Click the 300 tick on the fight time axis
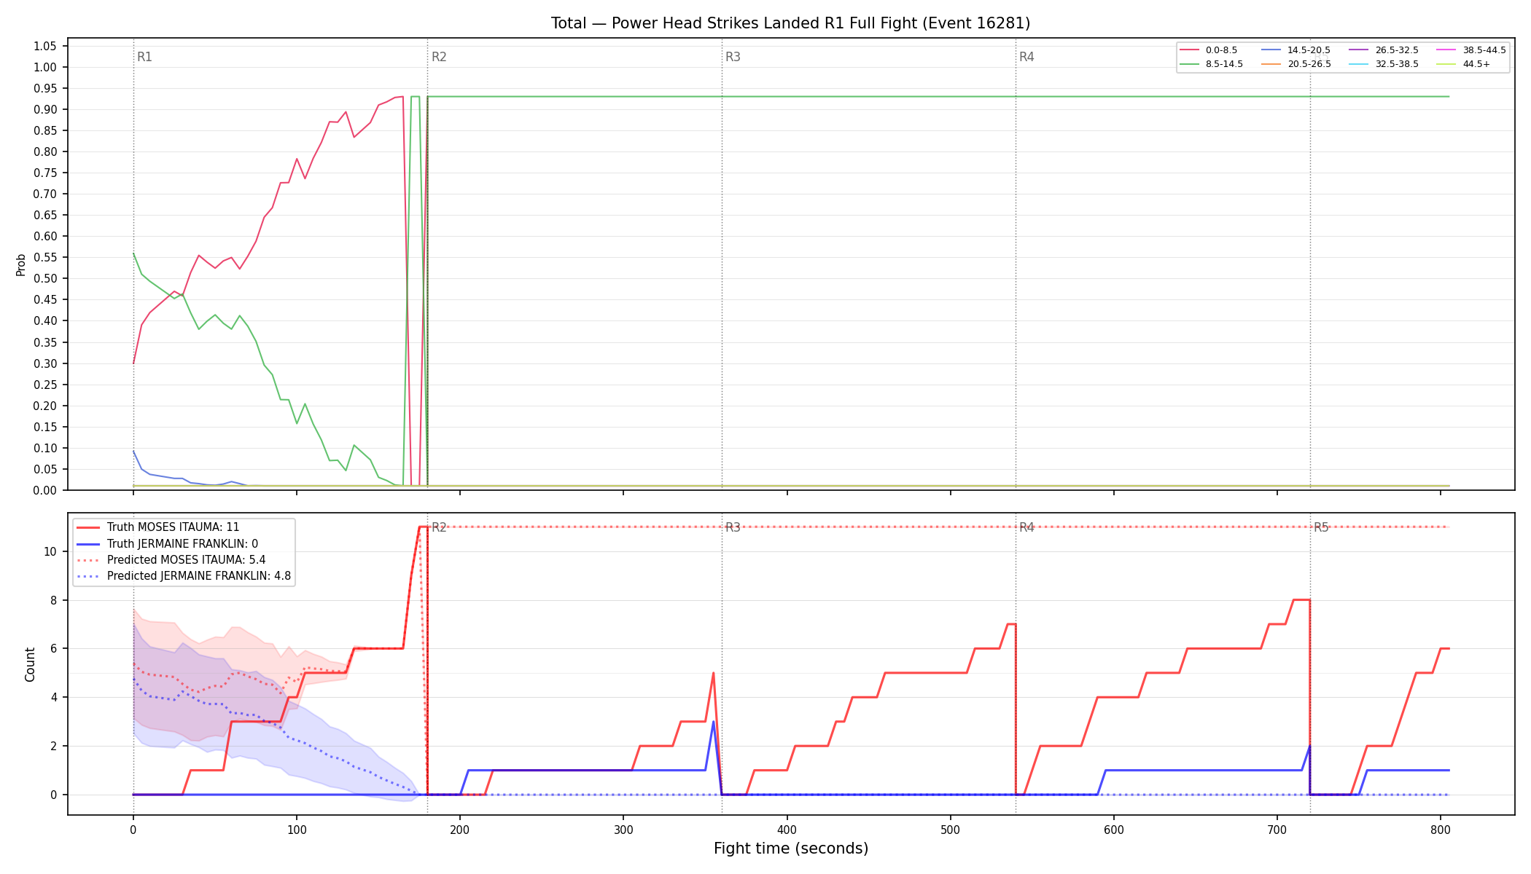 (x=623, y=830)
